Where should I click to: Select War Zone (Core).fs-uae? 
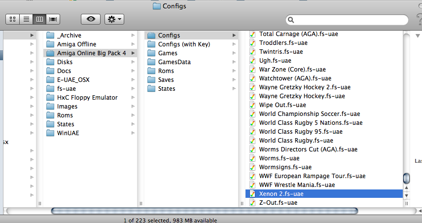point(324,70)
